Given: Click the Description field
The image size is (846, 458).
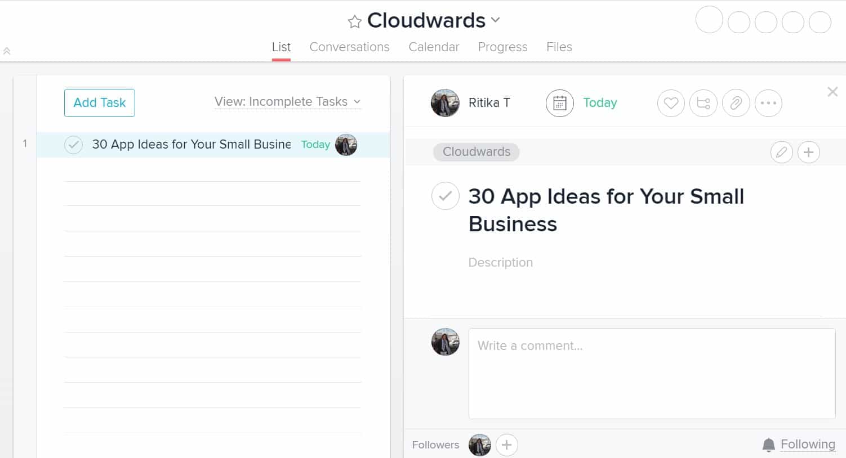Looking at the screenshot, I should 501,263.
